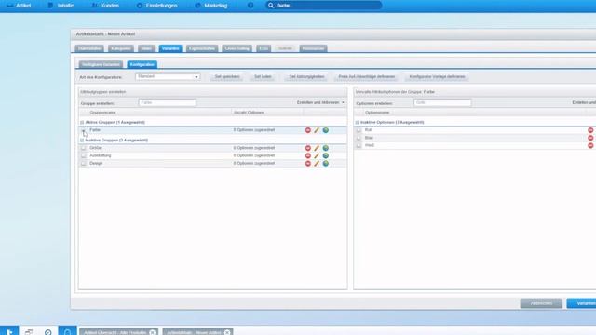
Task: Delete the Weiß option
Action: (x=590, y=145)
